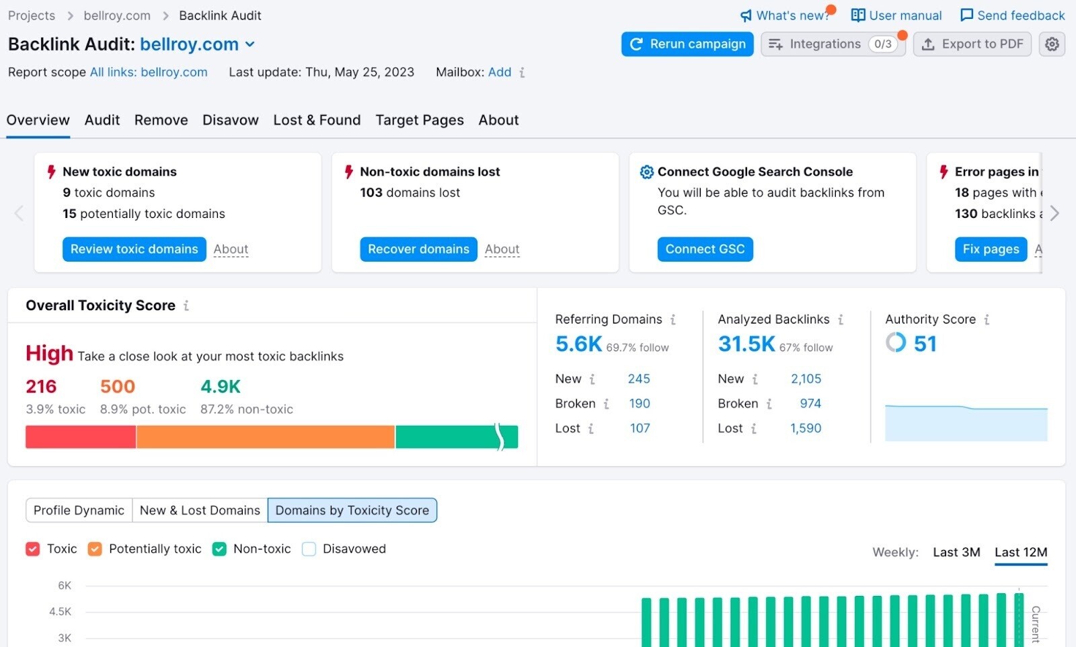Select the New & Lost Domains view
This screenshot has width=1076, height=647.
pos(200,510)
